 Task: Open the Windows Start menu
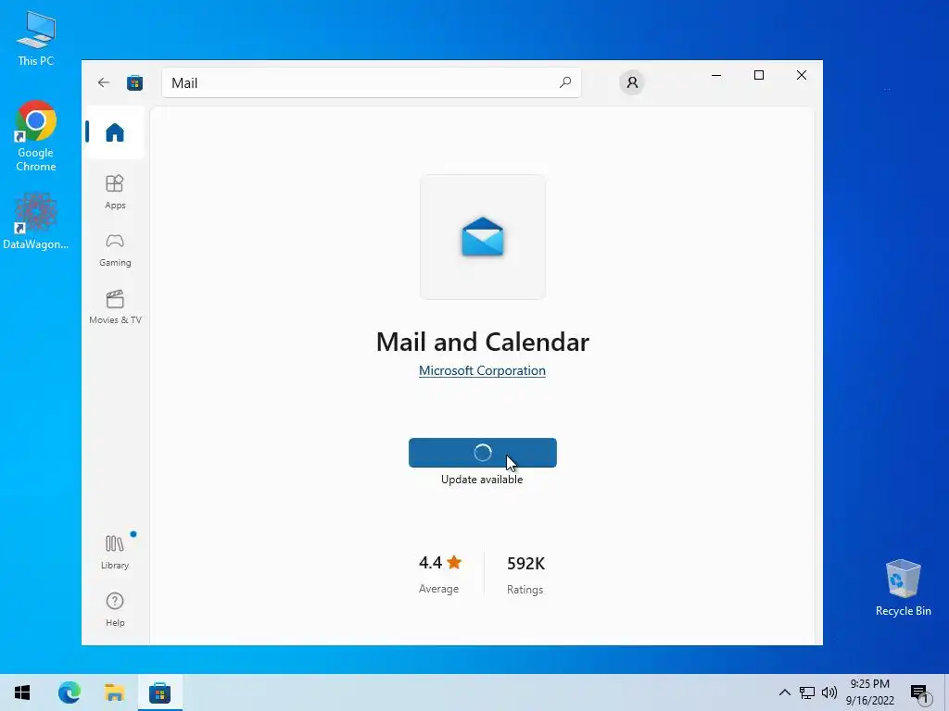tap(22, 692)
